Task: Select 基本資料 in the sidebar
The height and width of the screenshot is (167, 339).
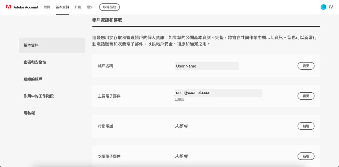Action: click(52, 45)
